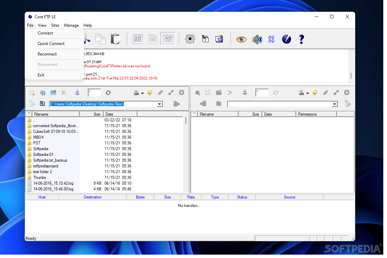The width and height of the screenshot is (387, 258).
Task: Open settings via the gear icon
Action: [190, 39]
